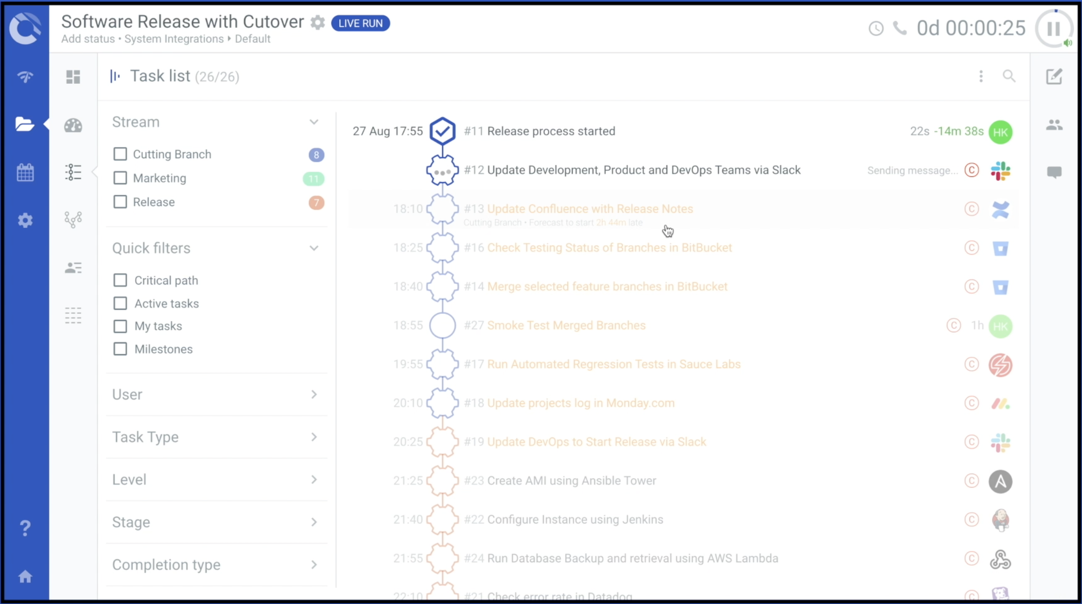Open the dashboard grid view icon
The width and height of the screenshot is (1082, 604).
(73, 76)
